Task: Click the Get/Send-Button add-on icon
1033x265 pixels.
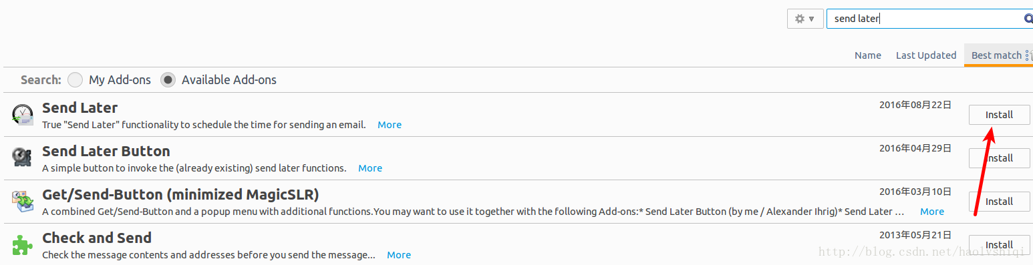Action: (x=22, y=202)
